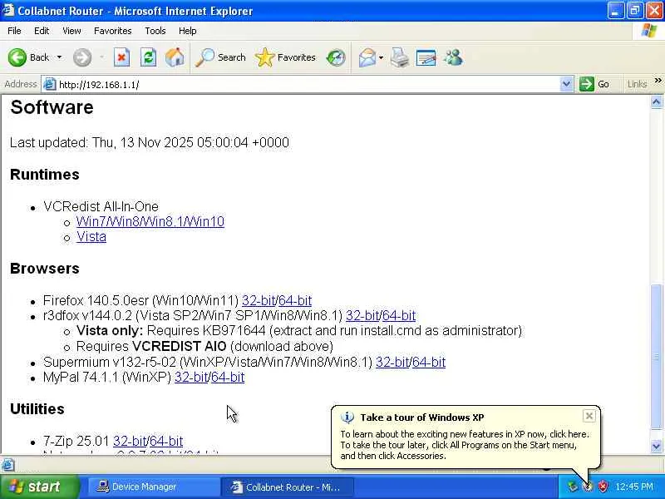The height and width of the screenshot is (499, 665).
Task: Open the Back history dropdown arrow
Action: tap(59, 57)
